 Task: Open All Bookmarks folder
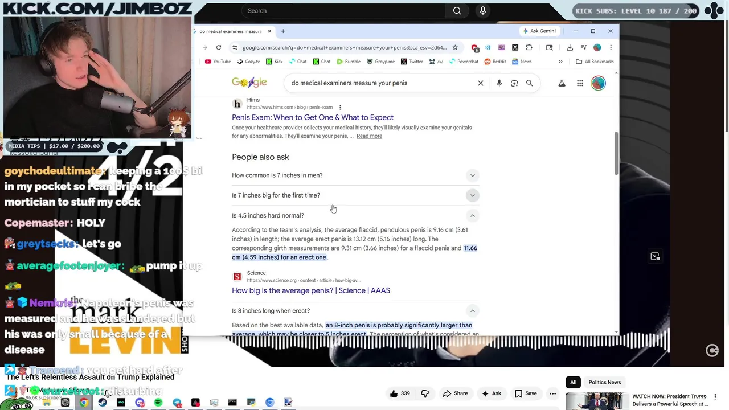pos(595,61)
